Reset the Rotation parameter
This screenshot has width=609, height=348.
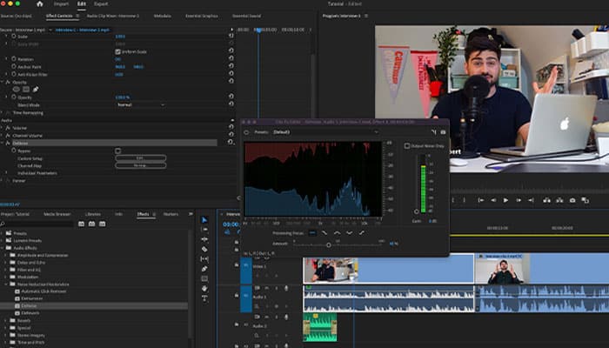[231, 58]
